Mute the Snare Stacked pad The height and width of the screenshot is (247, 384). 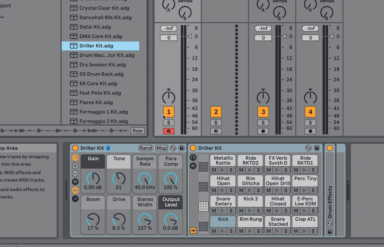coord(268,231)
